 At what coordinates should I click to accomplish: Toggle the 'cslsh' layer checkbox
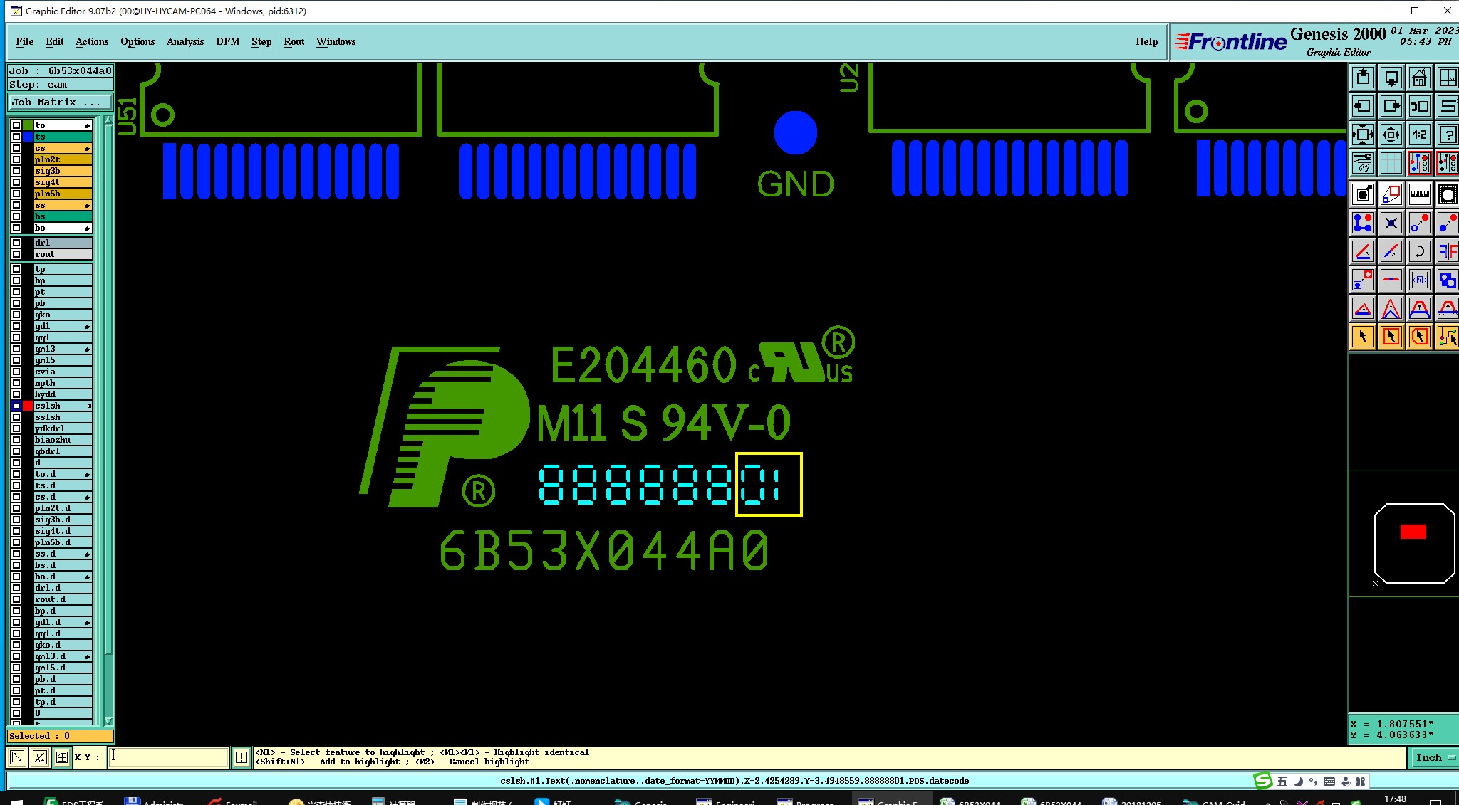[16, 406]
